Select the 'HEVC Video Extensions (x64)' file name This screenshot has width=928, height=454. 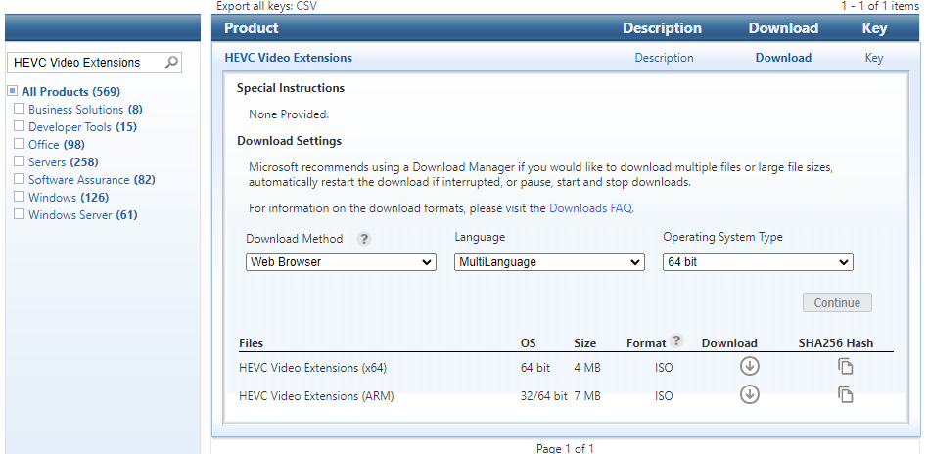[x=312, y=368]
